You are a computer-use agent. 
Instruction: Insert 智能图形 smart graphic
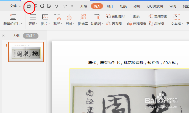pos(116,16)
